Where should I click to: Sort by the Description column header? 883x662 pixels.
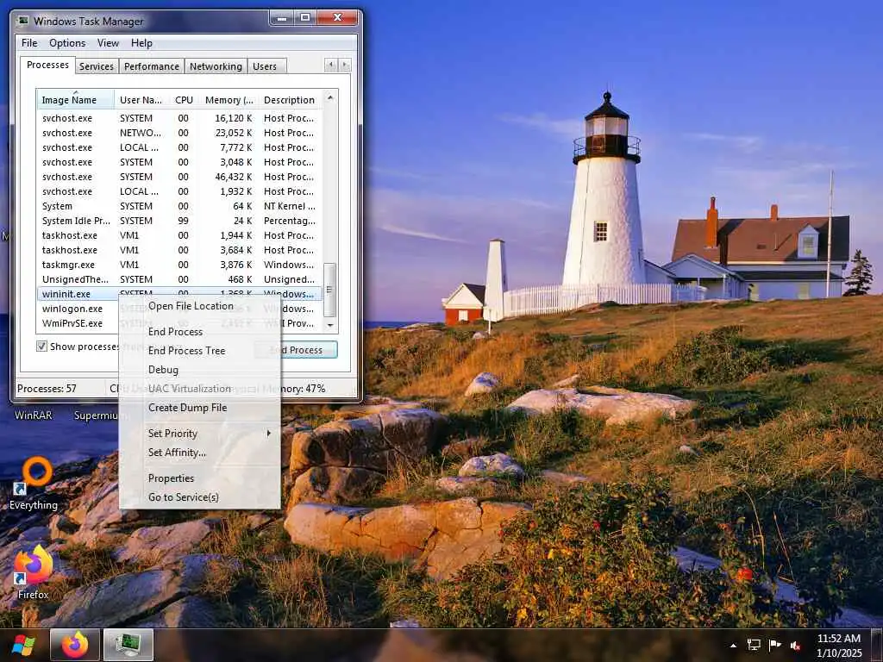click(290, 100)
